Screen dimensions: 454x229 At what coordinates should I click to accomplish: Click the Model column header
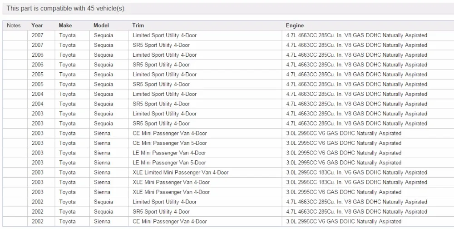click(x=101, y=25)
